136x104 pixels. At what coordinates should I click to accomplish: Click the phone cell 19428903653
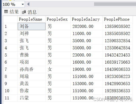coord(118,84)
